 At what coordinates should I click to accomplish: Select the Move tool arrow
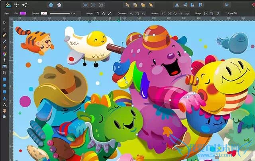(4, 23)
